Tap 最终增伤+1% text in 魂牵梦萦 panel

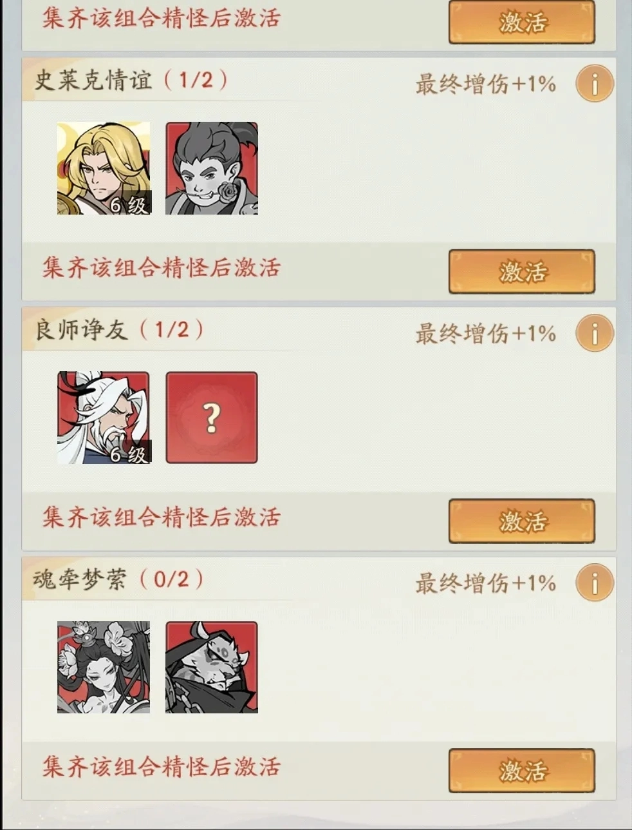pyautogui.click(x=485, y=583)
